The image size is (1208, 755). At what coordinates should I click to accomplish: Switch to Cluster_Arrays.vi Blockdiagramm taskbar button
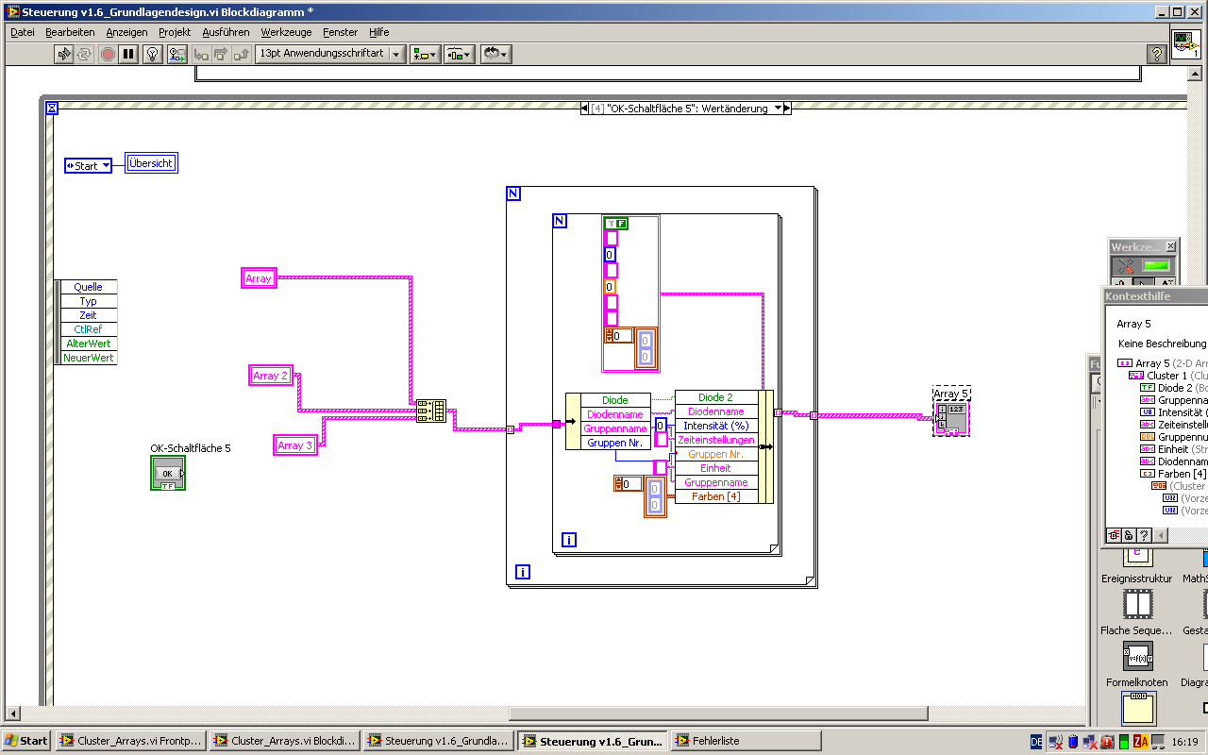284,741
